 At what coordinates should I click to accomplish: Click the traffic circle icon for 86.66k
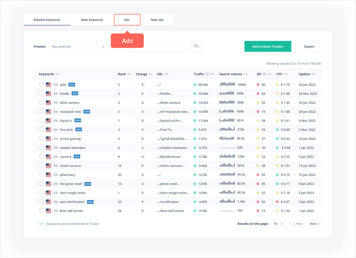195,84
